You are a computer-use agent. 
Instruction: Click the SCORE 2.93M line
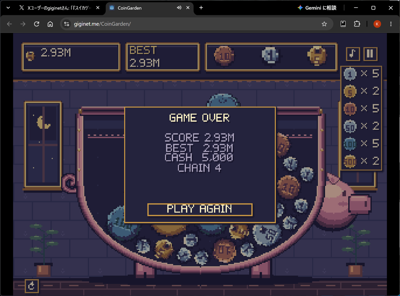(x=199, y=138)
